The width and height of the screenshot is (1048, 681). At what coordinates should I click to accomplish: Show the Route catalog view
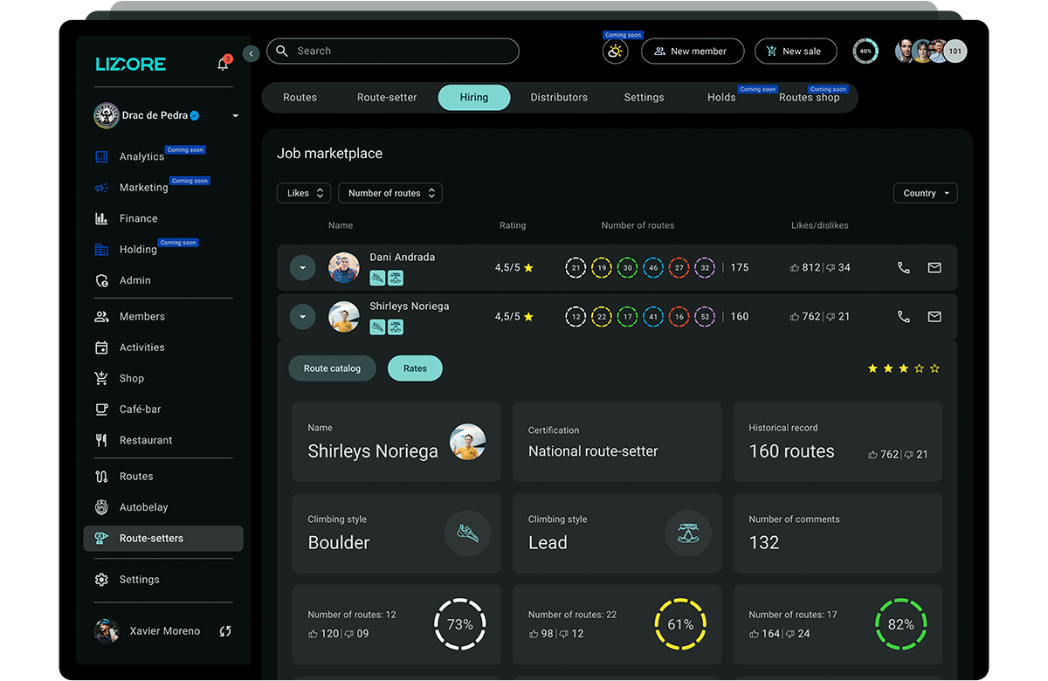pos(332,368)
